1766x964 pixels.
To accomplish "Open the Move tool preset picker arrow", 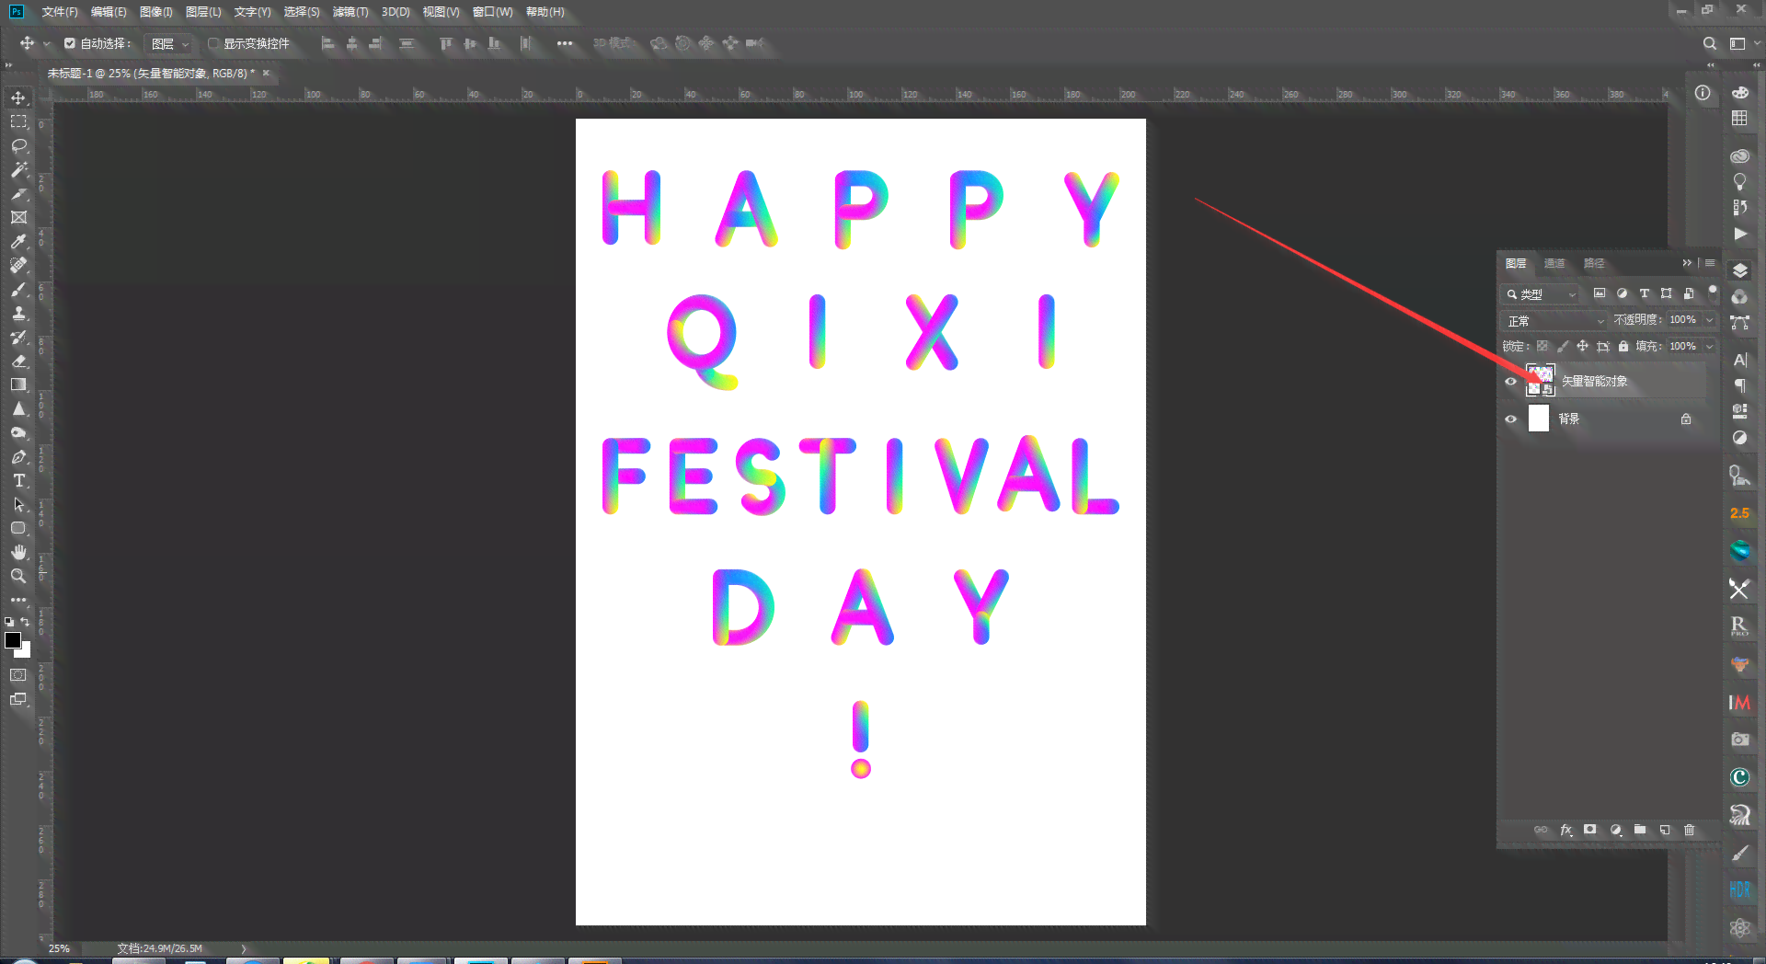I will 47,43.
